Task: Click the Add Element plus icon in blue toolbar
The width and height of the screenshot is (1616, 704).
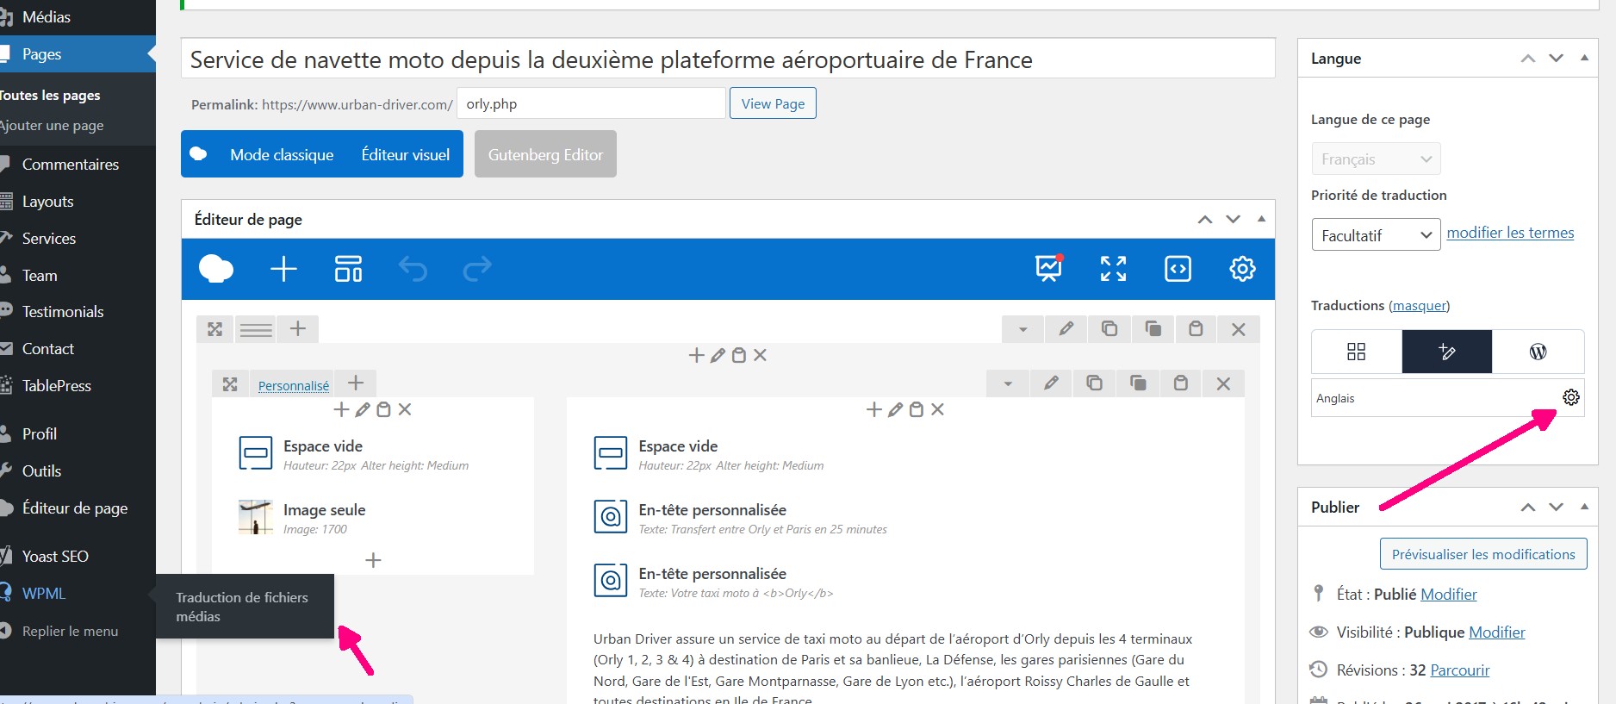Action: click(x=283, y=269)
